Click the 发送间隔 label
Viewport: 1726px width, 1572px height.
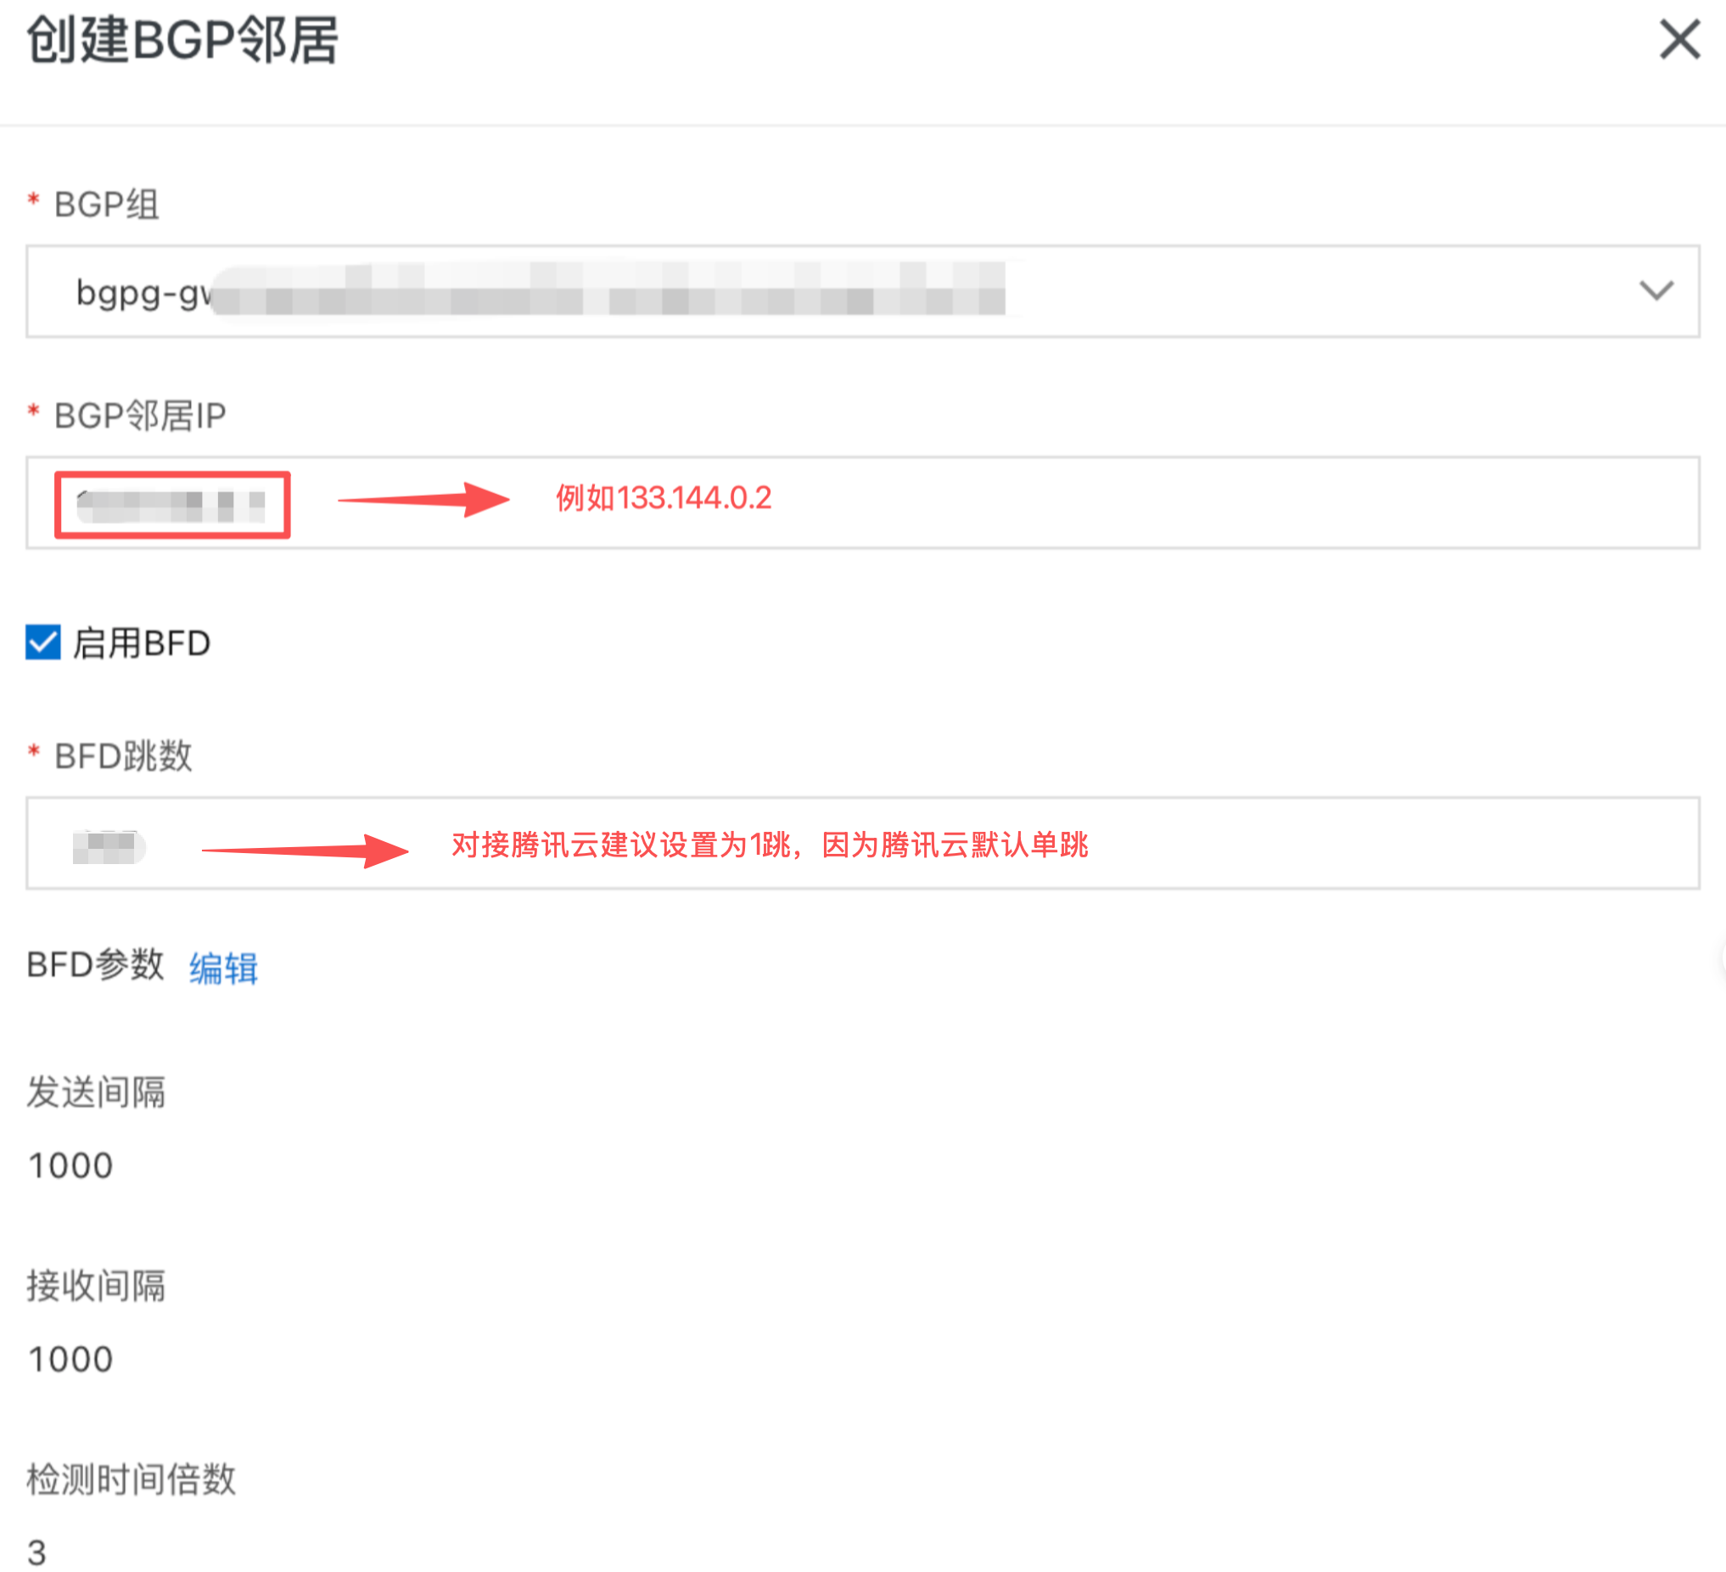point(96,1092)
